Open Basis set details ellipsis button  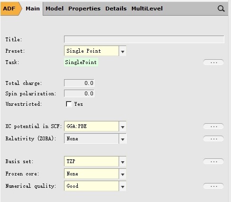(x=213, y=161)
